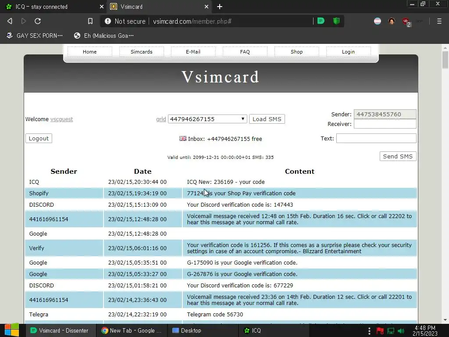Select the Telegram code 56730 message

point(215,314)
